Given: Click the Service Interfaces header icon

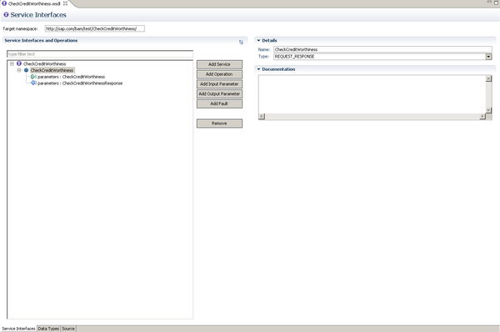Looking at the screenshot, I should 6,15.
